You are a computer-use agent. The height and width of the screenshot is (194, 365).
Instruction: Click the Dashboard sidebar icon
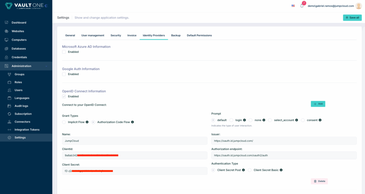click(x=6, y=22)
